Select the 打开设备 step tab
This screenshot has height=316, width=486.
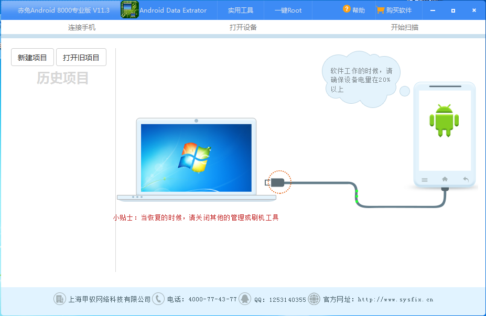(x=243, y=27)
